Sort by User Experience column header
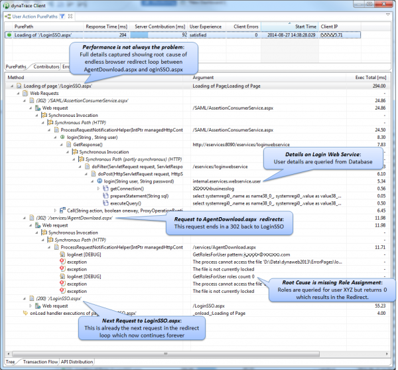Image resolution: width=398 pixels, height=370 pixels. [206, 27]
